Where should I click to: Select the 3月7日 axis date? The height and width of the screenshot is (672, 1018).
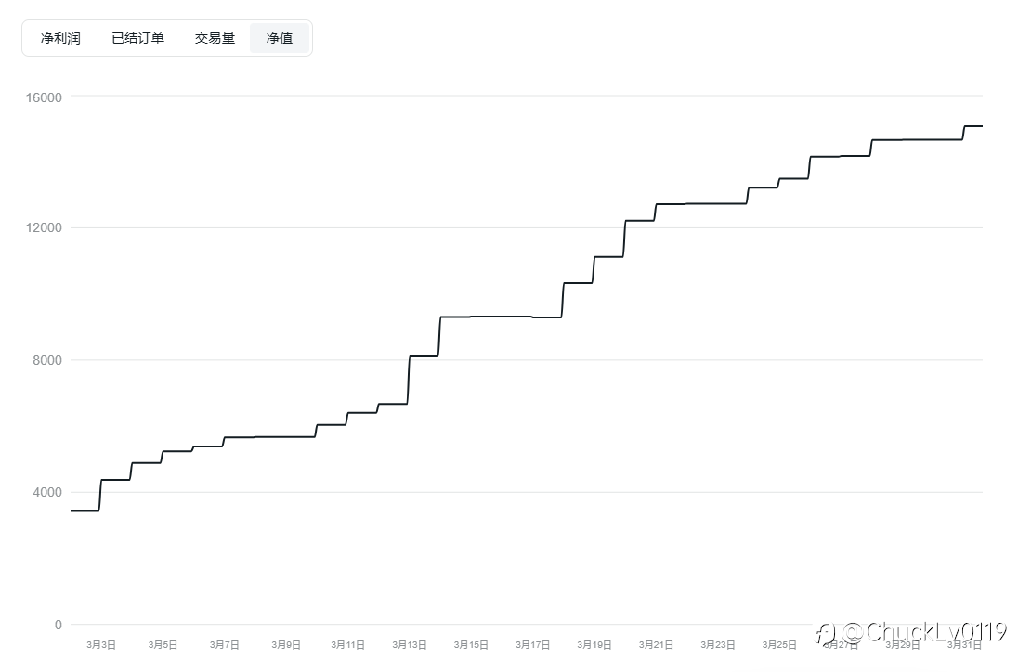point(225,644)
